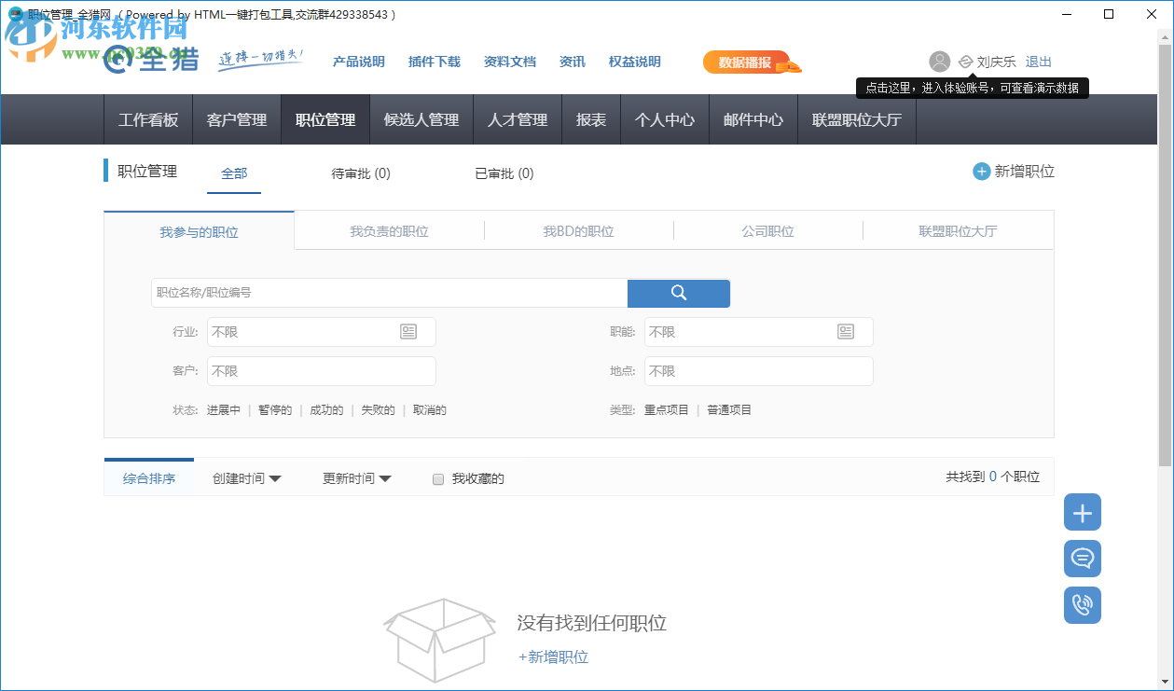The width and height of the screenshot is (1174, 691).
Task: Switch to the 公司职位 tab
Action: tap(767, 230)
